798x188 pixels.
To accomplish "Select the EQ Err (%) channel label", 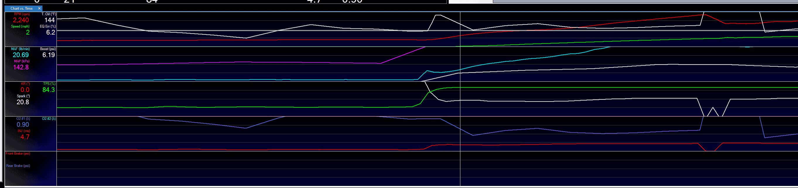I will tap(48, 26).
